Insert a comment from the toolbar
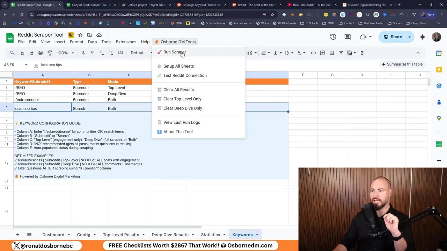447x251 pixels. (x=322, y=53)
